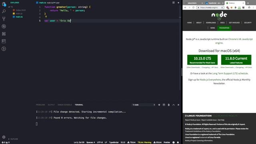
Task: Switch to the Output panel tab
Action: coord(51,105)
